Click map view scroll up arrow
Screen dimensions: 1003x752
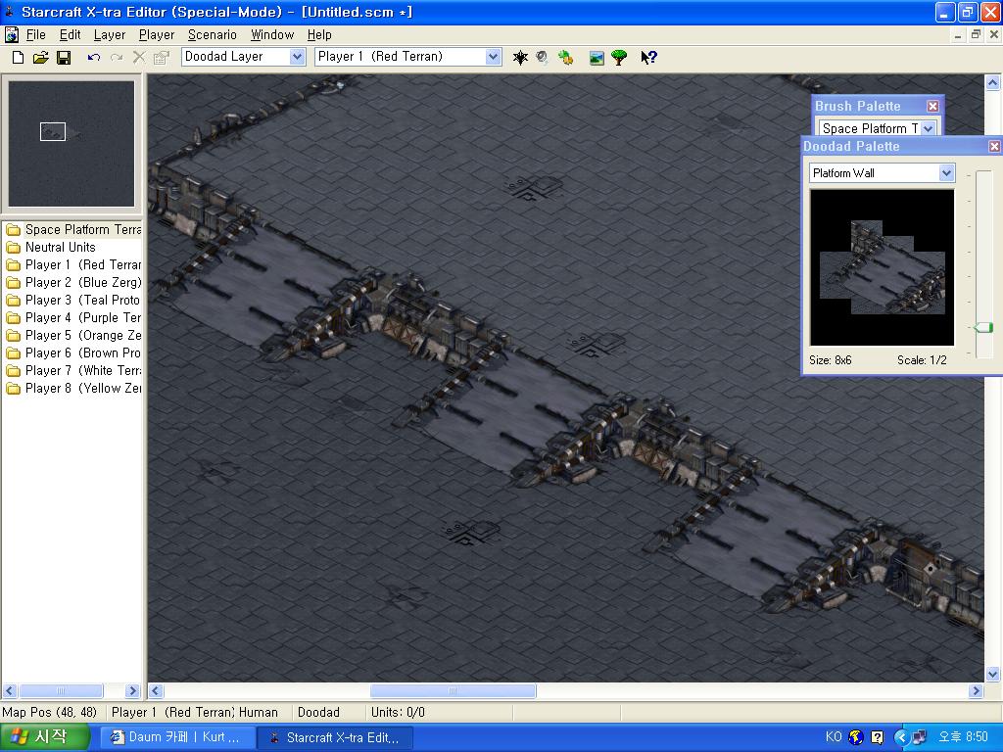(x=992, y=82)
